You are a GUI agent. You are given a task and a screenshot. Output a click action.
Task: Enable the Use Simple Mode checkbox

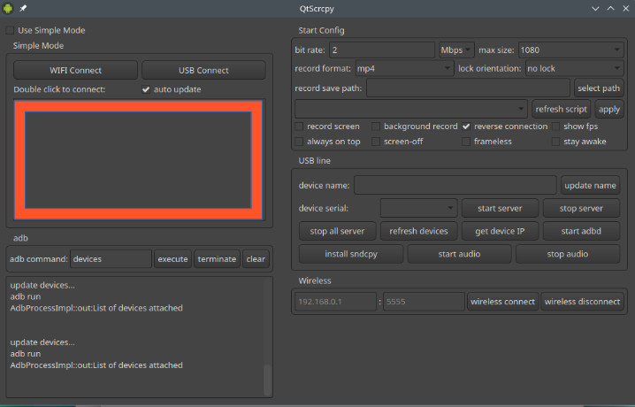click(11, 30)
